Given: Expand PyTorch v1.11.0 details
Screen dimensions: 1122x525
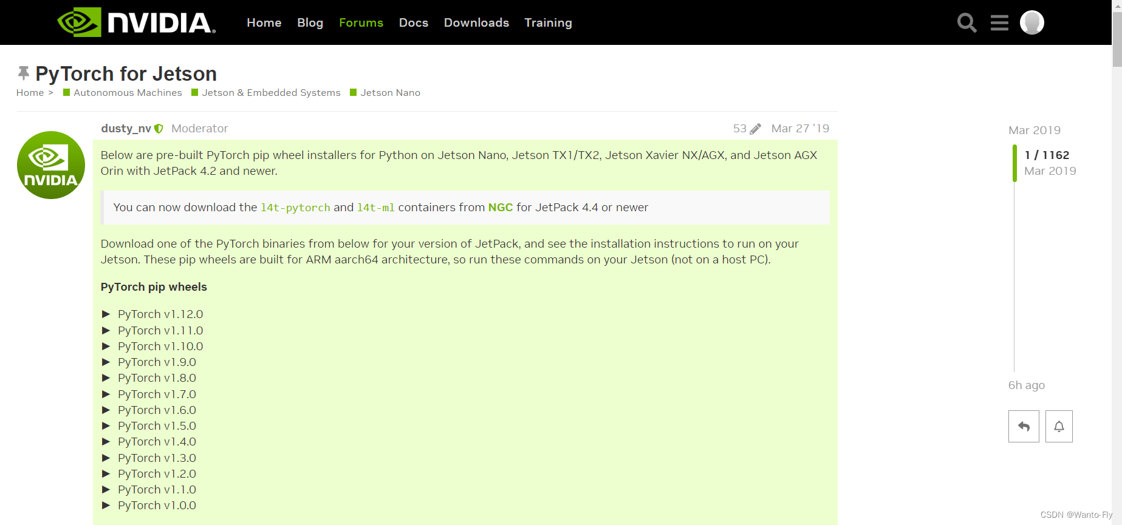Looking at the screenshot, I should pyautogui.click(x=152, y=330).
